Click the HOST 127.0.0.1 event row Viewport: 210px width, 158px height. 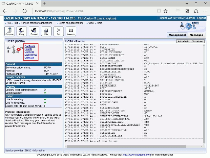[x=111, y=47]
